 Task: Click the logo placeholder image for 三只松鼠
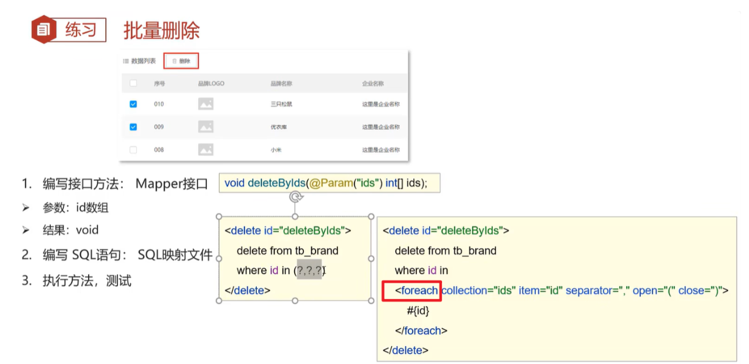coord(205,104)
